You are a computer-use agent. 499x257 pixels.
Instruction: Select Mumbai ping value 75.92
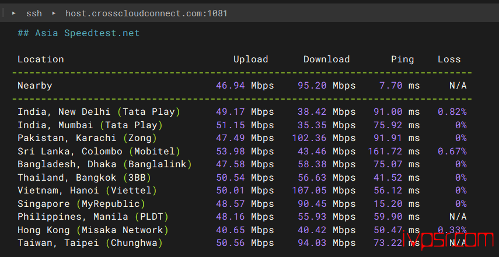click(388, 125)
